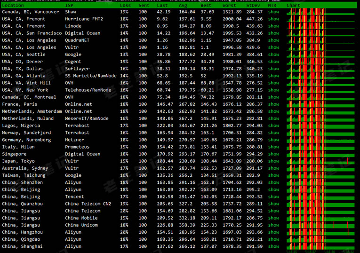
Task: Click the ISP column header
Action: point(69,5)
